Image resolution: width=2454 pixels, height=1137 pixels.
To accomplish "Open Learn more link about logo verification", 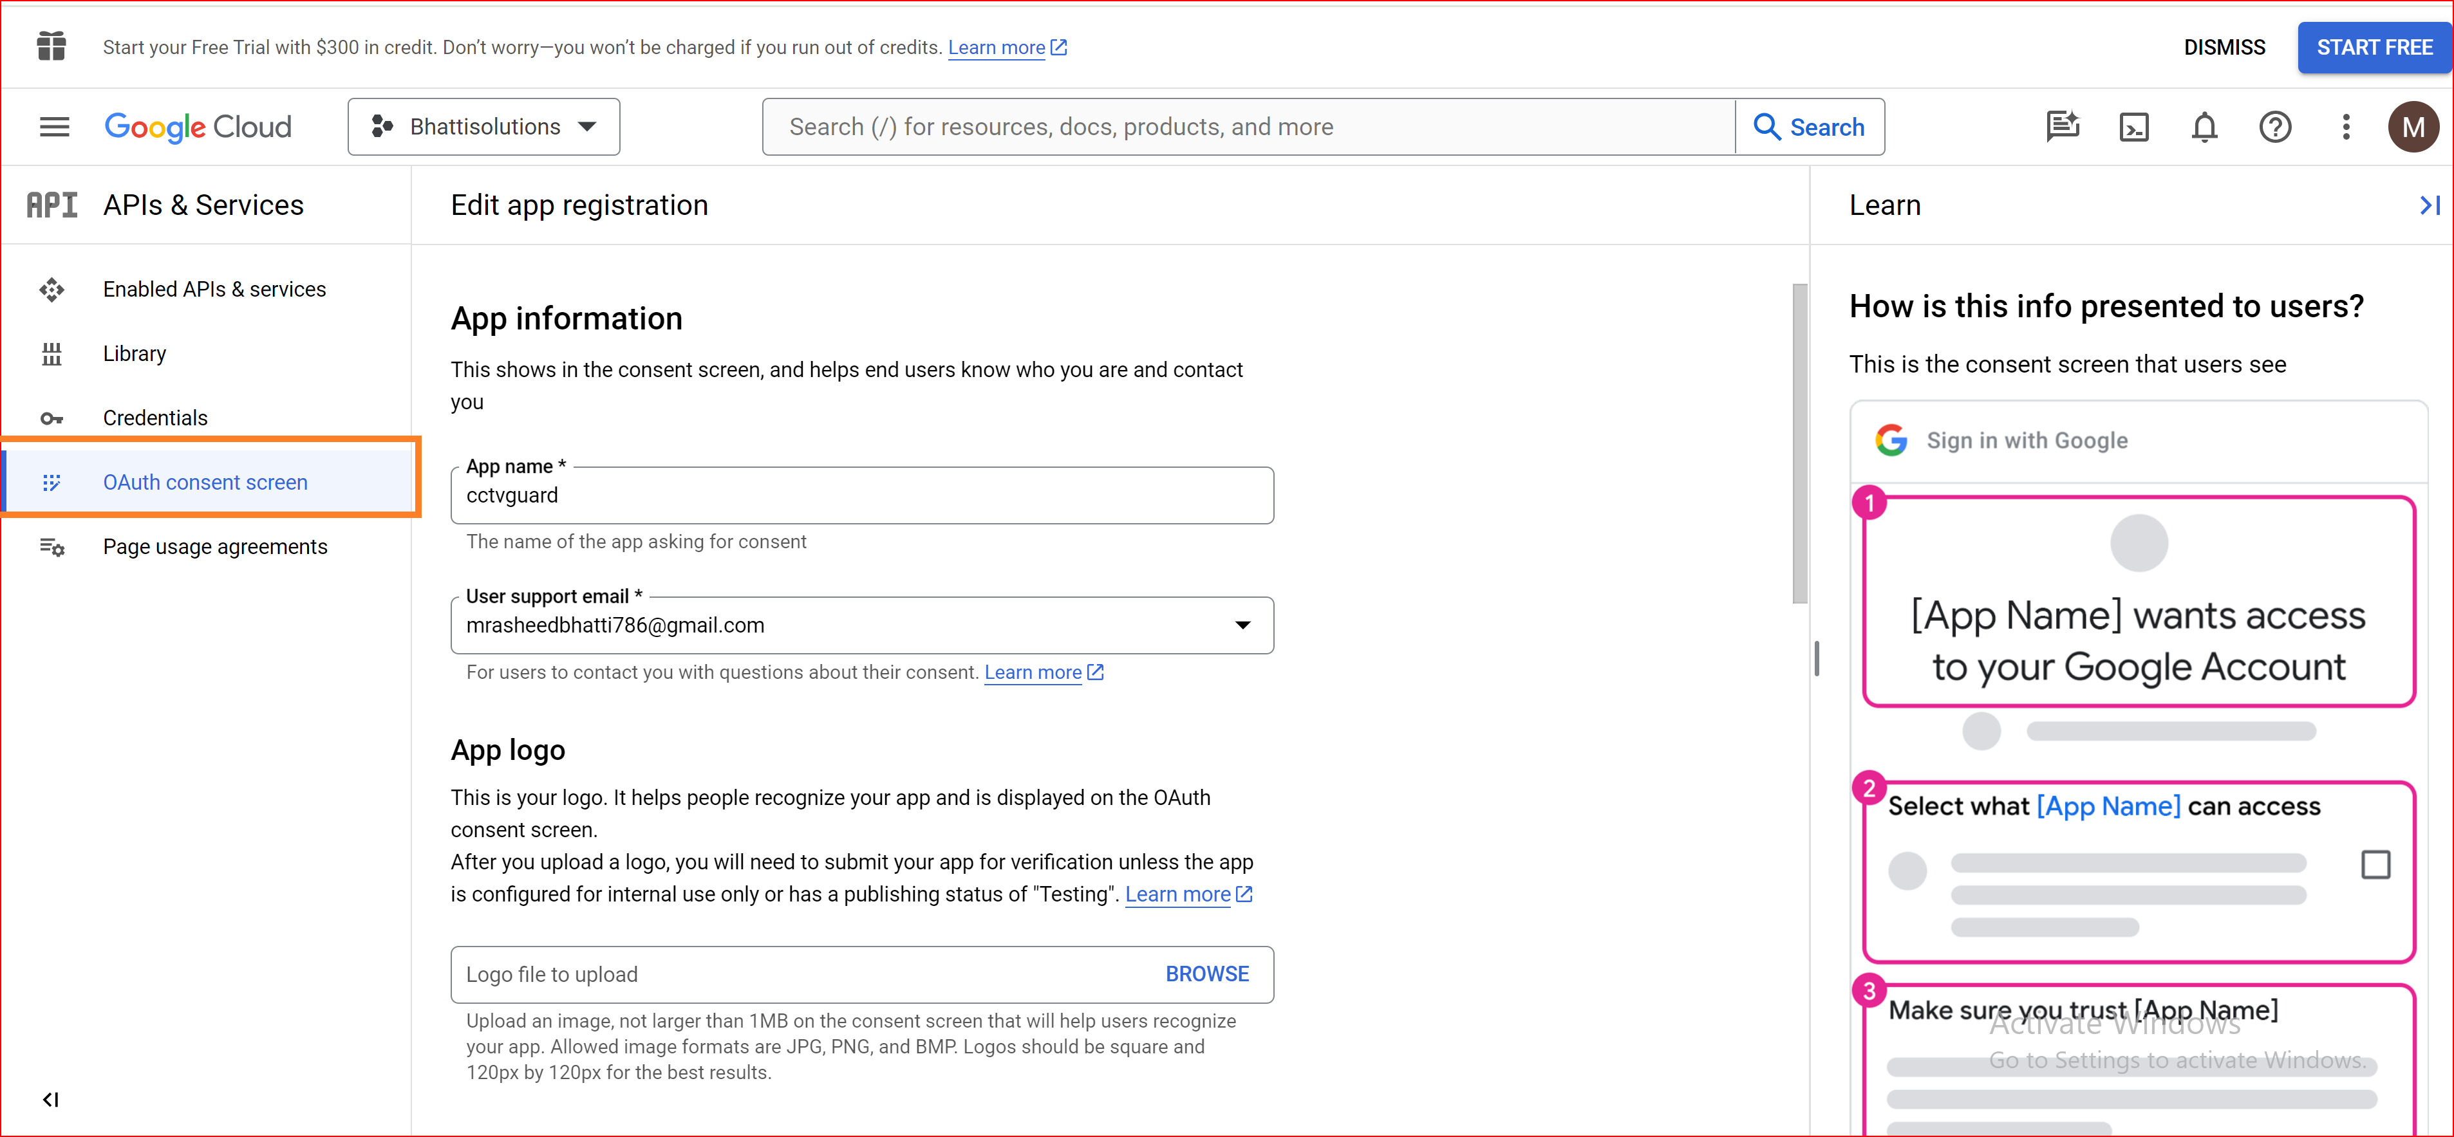I will (x=1177, y=894).
